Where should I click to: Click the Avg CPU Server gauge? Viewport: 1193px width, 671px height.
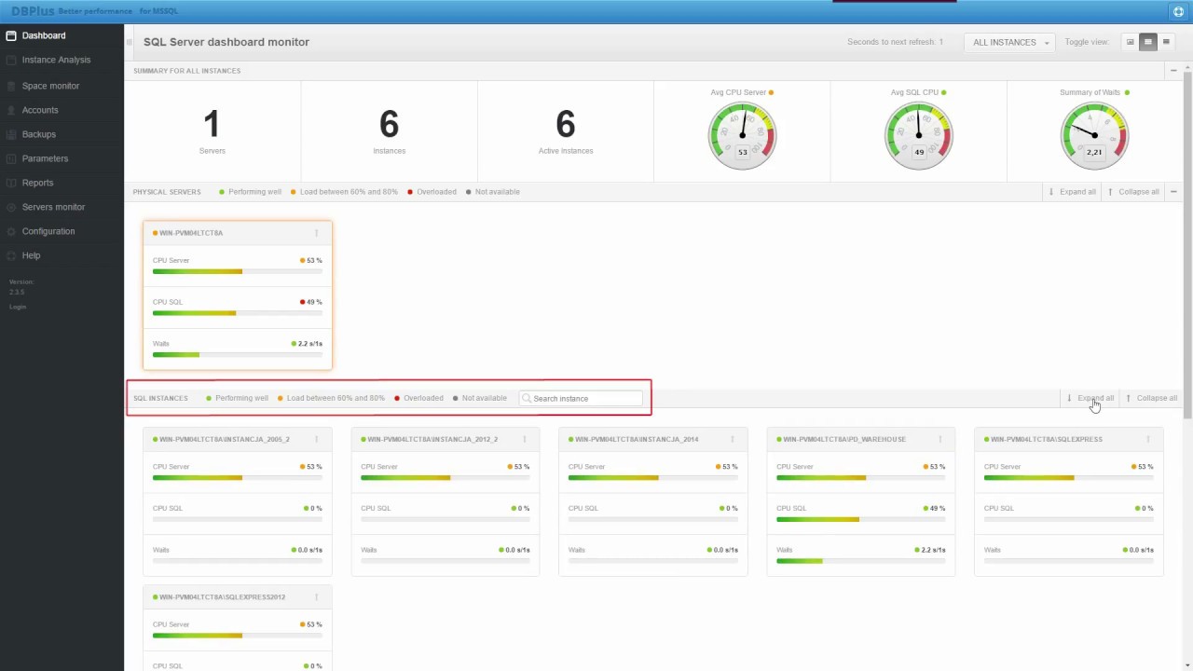tap(742, 136)
